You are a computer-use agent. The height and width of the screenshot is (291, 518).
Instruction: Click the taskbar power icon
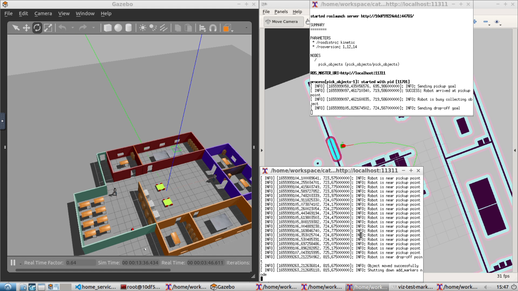coord(514,287)
